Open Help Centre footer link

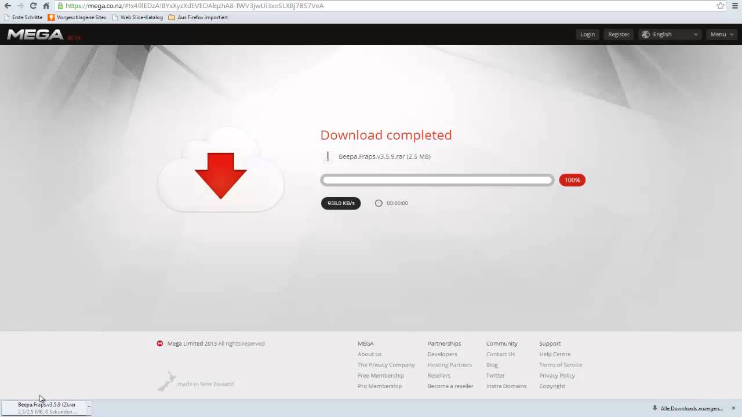555,354
